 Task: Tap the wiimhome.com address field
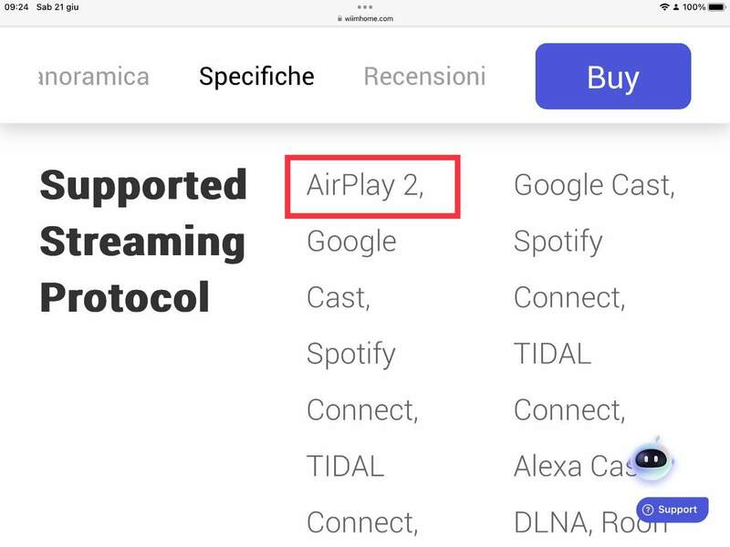click(x=368, y=18)
